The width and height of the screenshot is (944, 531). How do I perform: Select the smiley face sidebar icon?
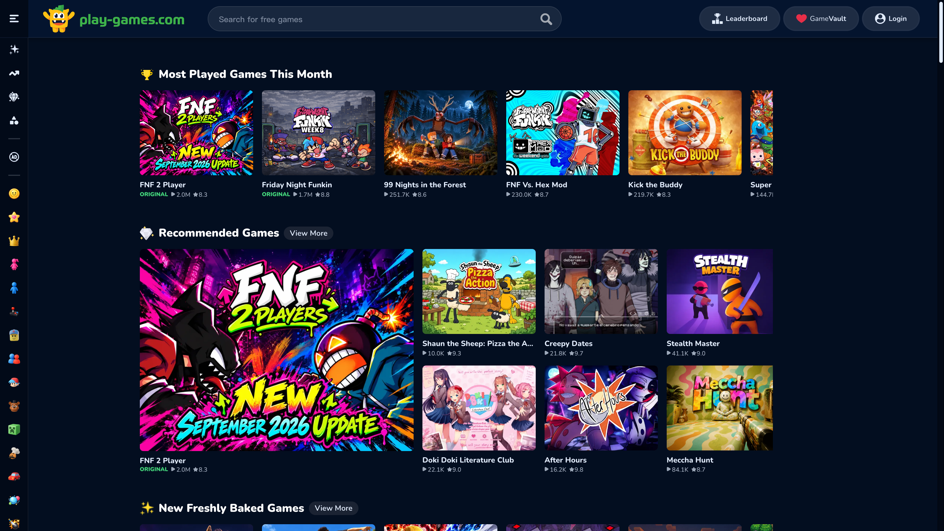coord(14,194)
